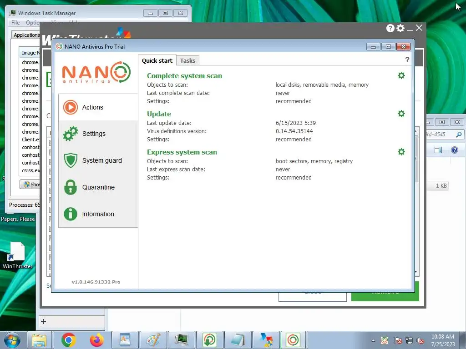466x349 pixels.
Task: Open Express system scan gear settings
Action: click(401, 152)
